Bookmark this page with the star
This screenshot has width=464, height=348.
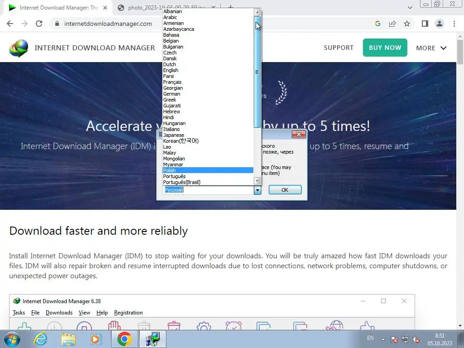(x=407, y=24)
